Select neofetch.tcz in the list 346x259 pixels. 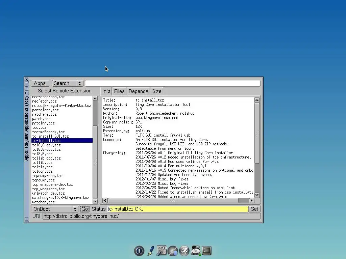point(62,101)
